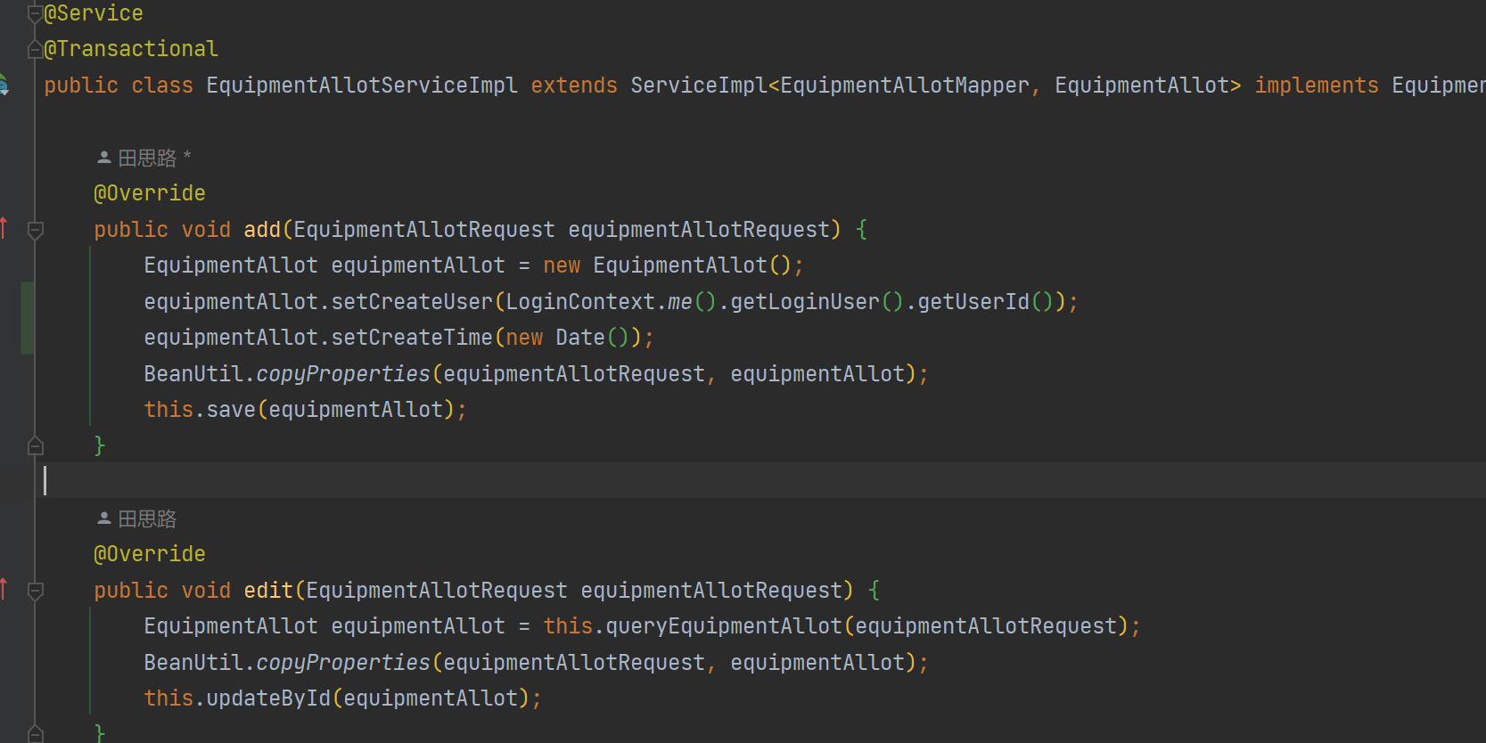
Task: Click class name EquipmentAllotServiceImpl
Action: click(x=362, y=86)
